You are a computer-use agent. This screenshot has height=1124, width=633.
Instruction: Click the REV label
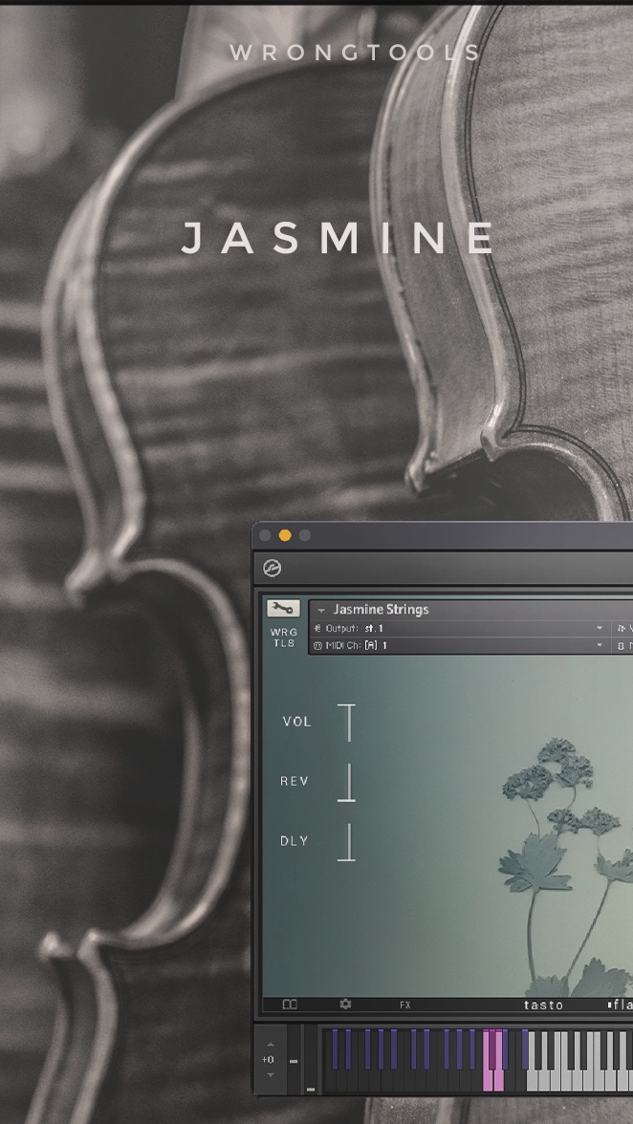(x=295, y=782)
